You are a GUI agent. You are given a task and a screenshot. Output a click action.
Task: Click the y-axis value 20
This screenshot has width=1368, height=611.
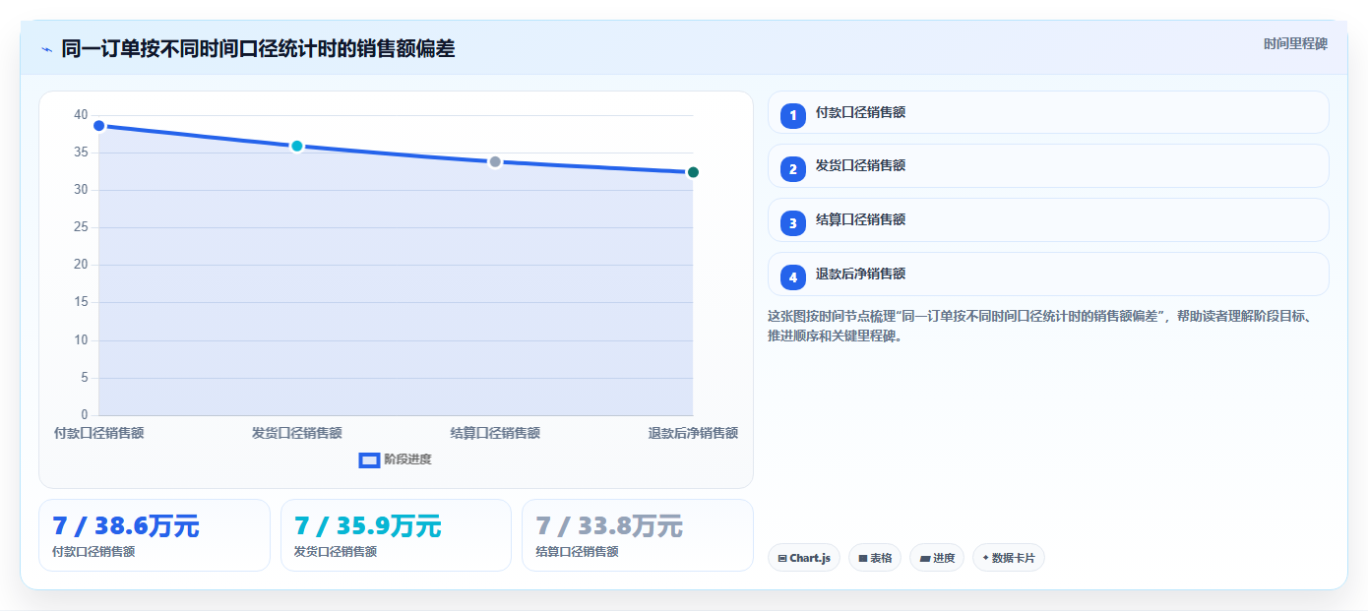pyautogui.click(x=81, y=265)
